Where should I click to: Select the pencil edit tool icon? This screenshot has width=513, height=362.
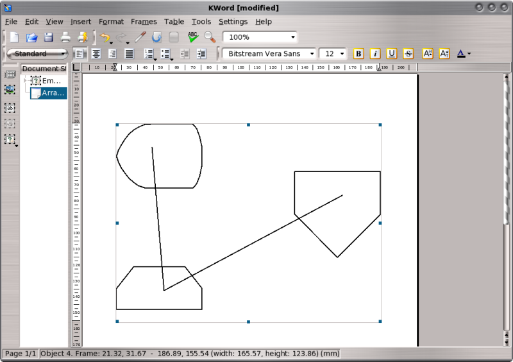tap(140, 37)
